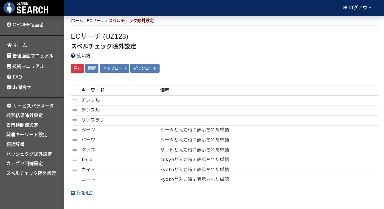The image size is (384, 209).
Task: Click the ダウンロード button
Action: 145,68
